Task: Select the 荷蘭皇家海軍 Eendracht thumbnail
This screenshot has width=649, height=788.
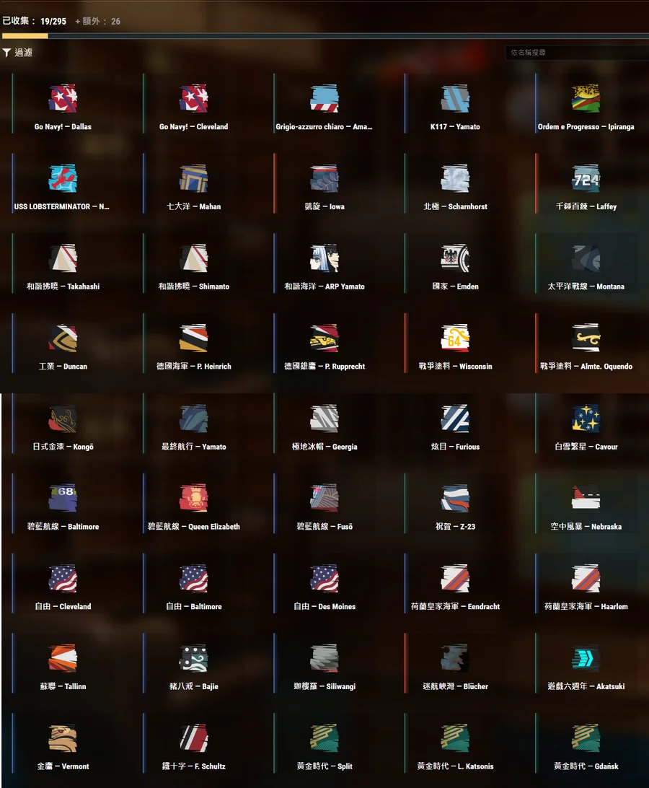Action: click(x=455, y=579)
